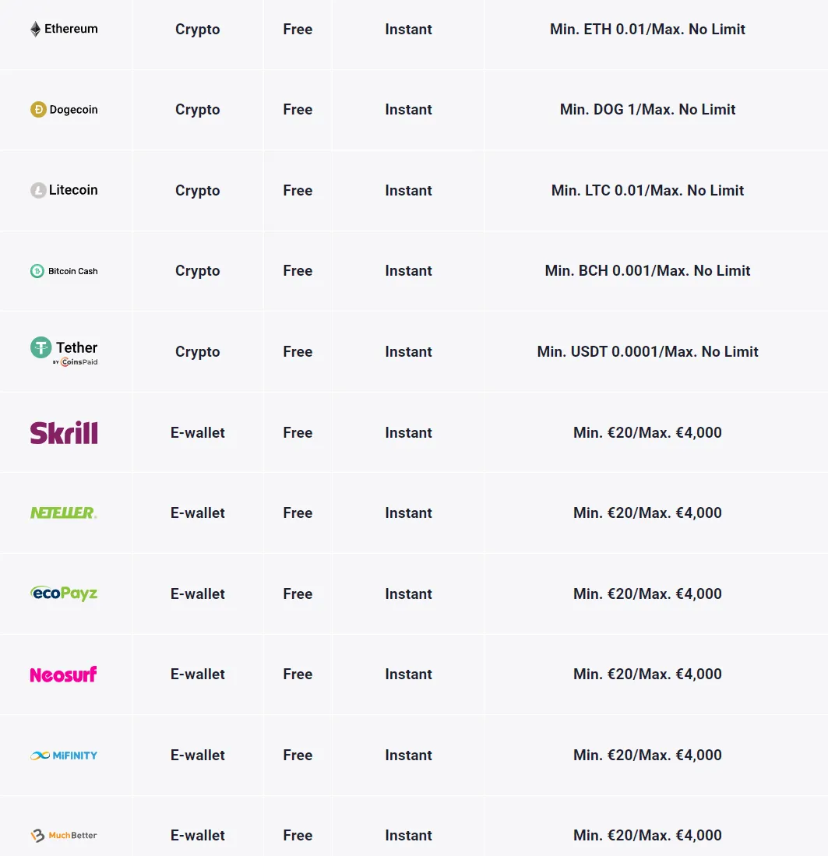Select the Tether by CoinsPaid logo
The height and width of the screenshot is (856, 828).
coord(64,351)
